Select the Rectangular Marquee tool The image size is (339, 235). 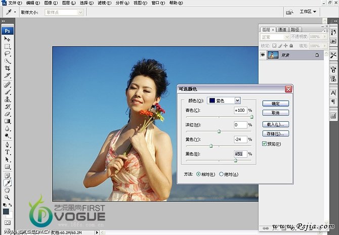coord(8,46)
